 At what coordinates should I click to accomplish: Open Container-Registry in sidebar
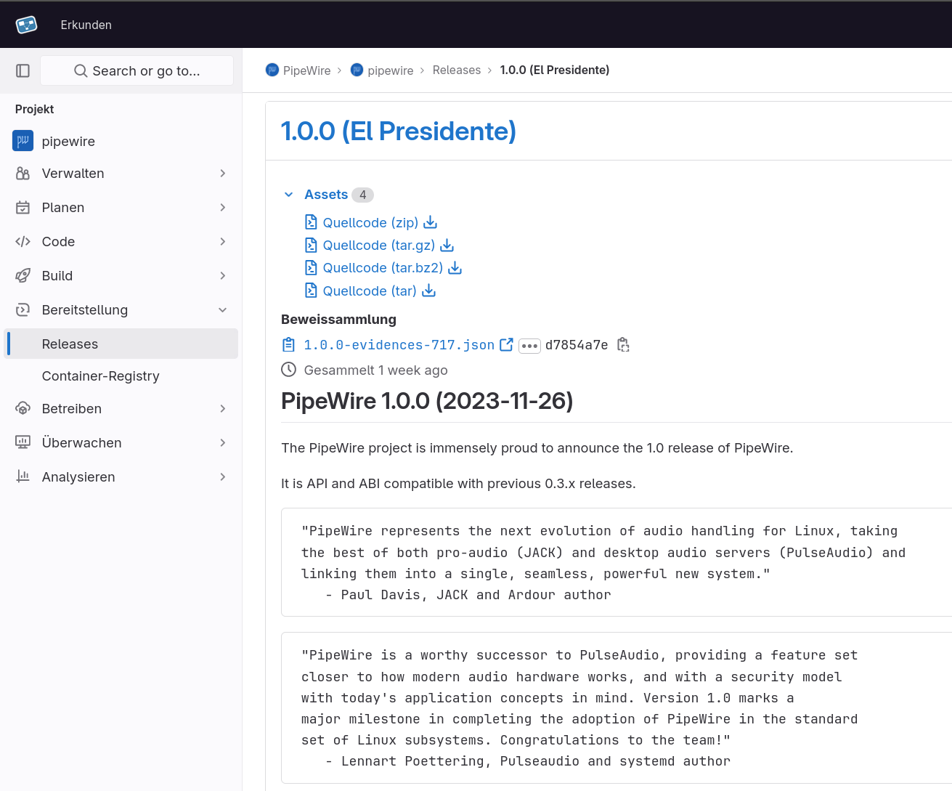tap(100, 376)
